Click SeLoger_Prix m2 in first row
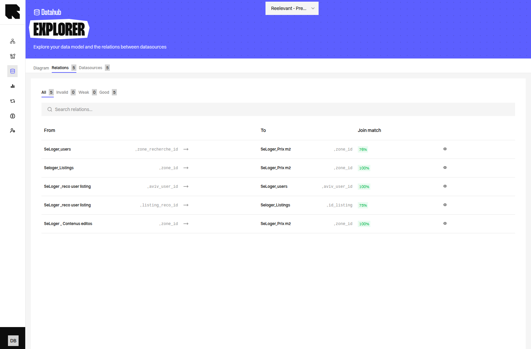The height and width of the screenshot is (349, 531). pyautogui.click(x=276, y=149)
